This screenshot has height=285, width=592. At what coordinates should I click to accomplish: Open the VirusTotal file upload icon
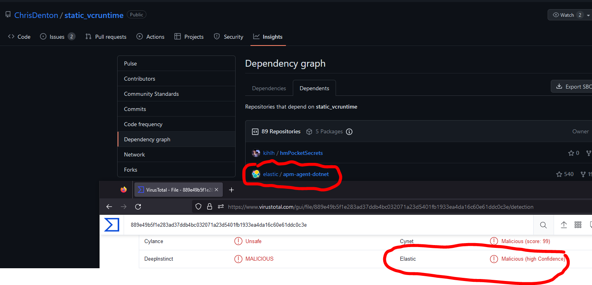564,225
